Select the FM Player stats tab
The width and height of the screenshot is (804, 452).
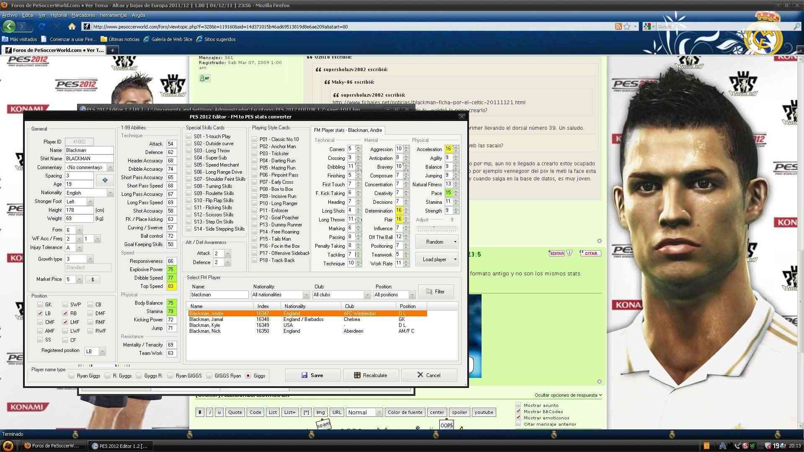[348, 130]
